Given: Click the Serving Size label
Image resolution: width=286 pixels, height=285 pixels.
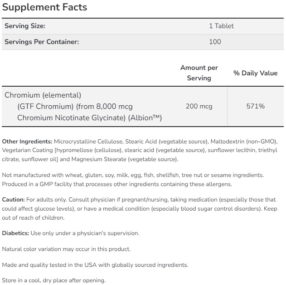Looking at the screenshot, I should 25,26.
